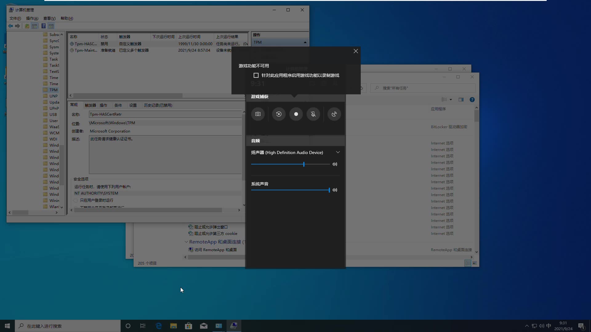Image resolution: width=591 pixels, height=332 pixels.
Task: Click the show/hide console tree toolbar icon
Action: click(34, 26)
